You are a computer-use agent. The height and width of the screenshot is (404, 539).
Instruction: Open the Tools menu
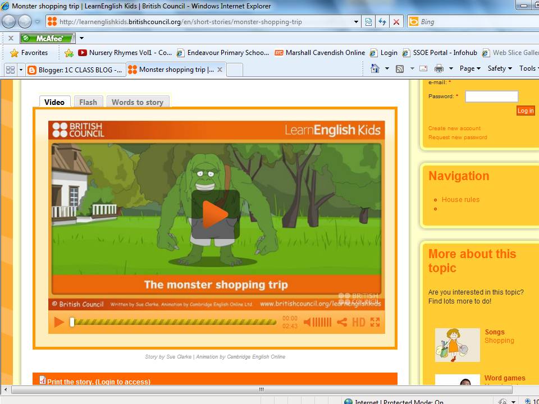[x=529, y=68]
